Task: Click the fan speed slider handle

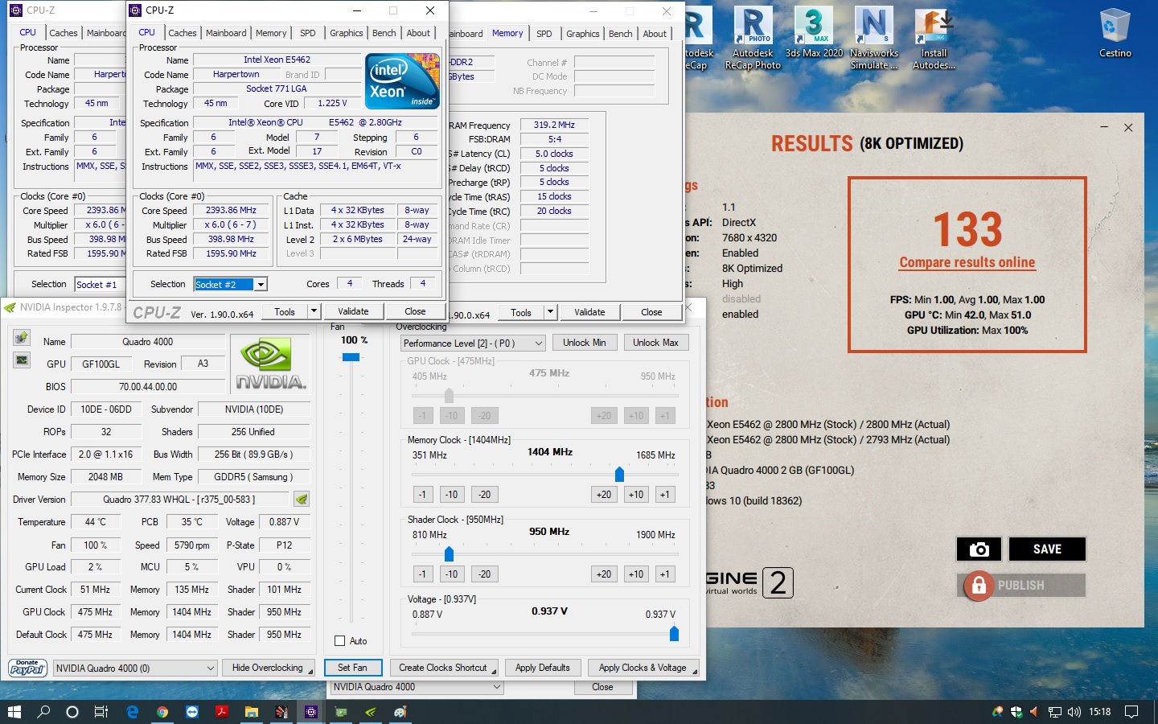Action: click(x=351, y=357)
